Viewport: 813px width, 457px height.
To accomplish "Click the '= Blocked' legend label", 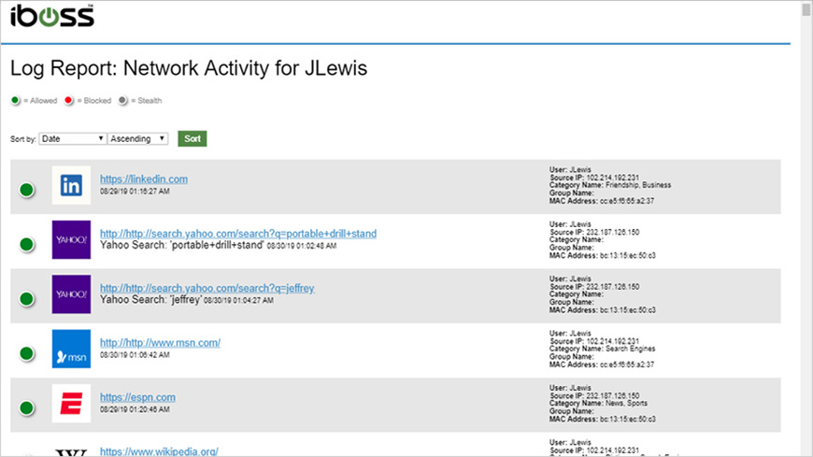I will (x=93, y=101).
